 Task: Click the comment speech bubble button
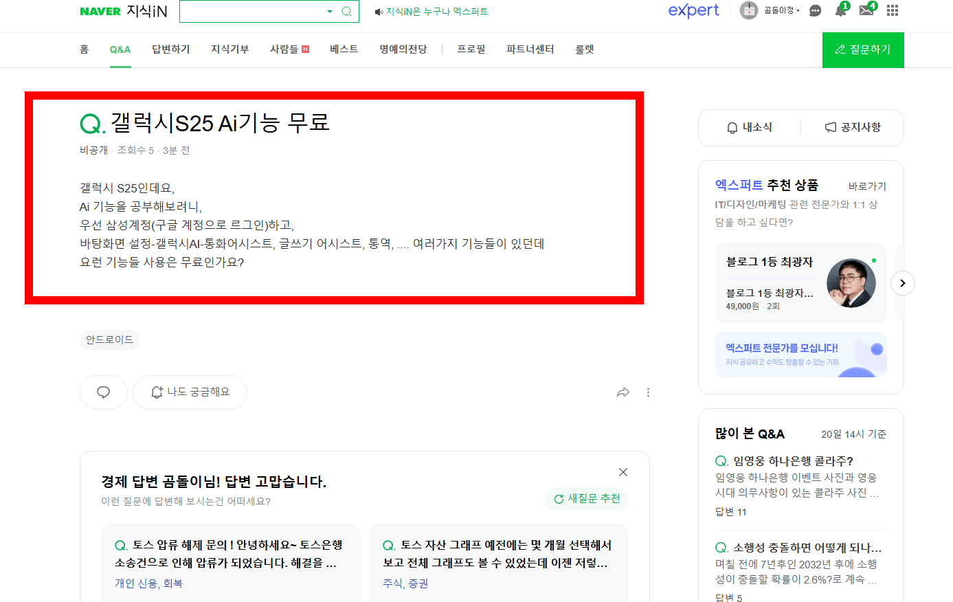104,392
